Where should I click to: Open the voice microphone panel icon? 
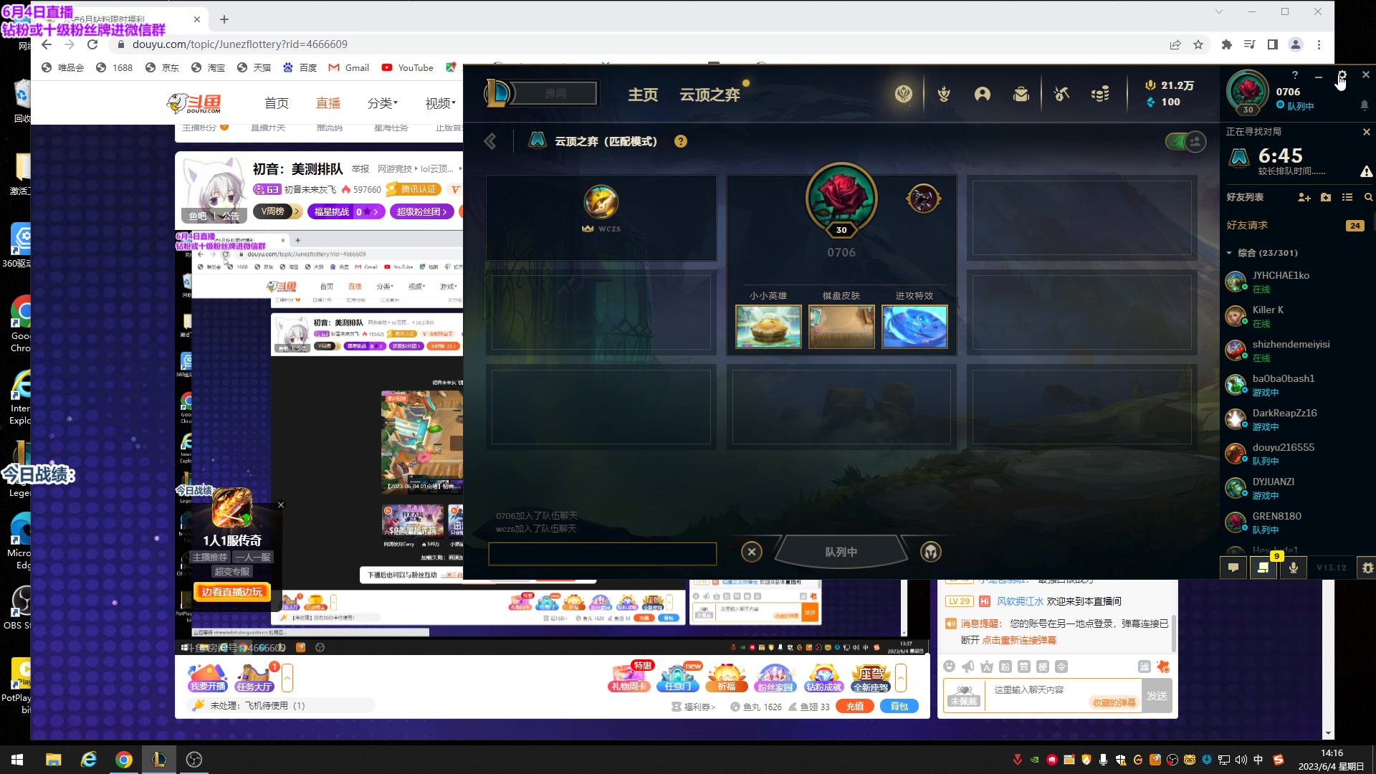[1293, 568]
